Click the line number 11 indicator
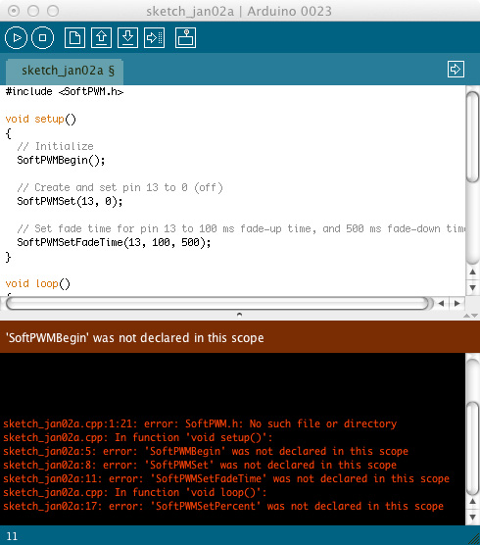This screenshot has width=480, height=545. point(12,536)
